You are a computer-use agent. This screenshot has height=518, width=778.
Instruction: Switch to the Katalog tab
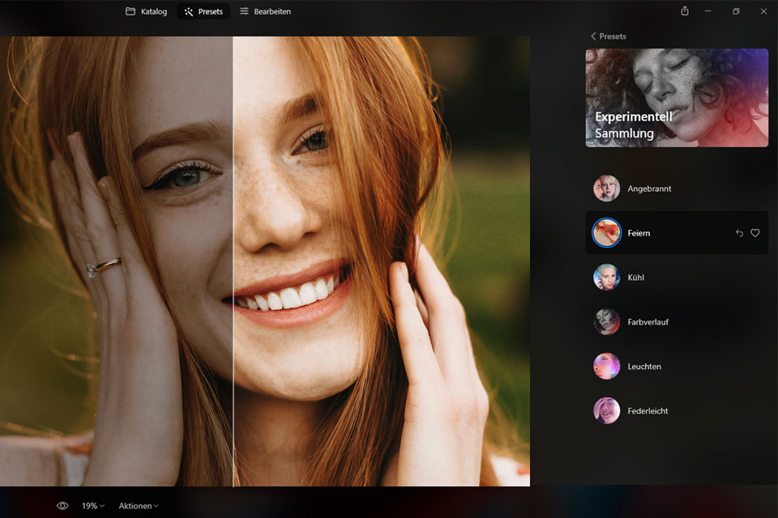(x=146, y=12)
